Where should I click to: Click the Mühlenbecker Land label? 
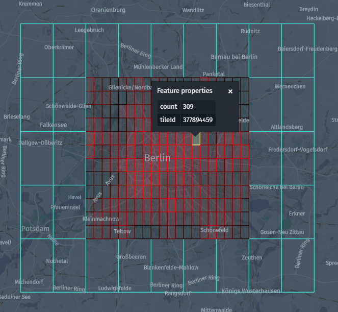tap(158, 67)
